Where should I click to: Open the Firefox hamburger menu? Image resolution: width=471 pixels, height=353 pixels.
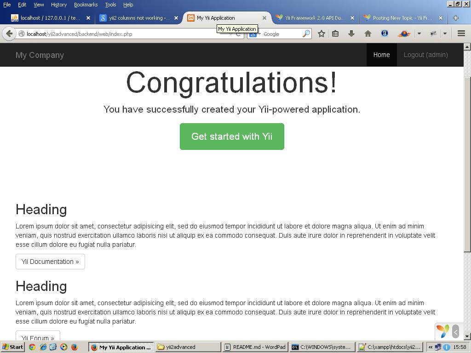pos(461,34)
